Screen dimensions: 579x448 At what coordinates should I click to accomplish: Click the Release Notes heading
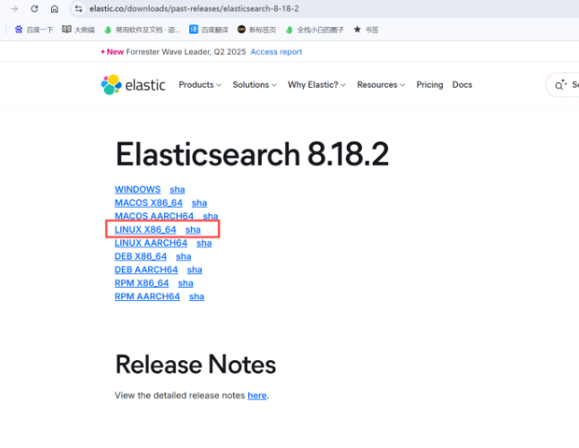click(x=195, y=365)
